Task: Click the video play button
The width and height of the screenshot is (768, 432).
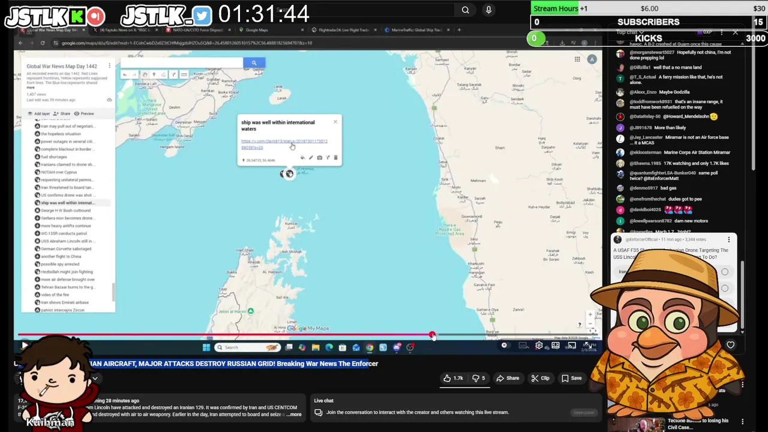Action: [24, 346]
